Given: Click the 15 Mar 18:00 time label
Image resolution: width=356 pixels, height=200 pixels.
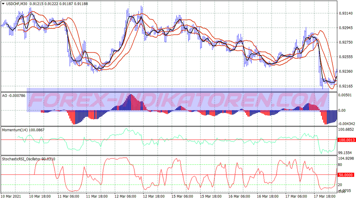Looking at the screenshot, I should (211, 196).
